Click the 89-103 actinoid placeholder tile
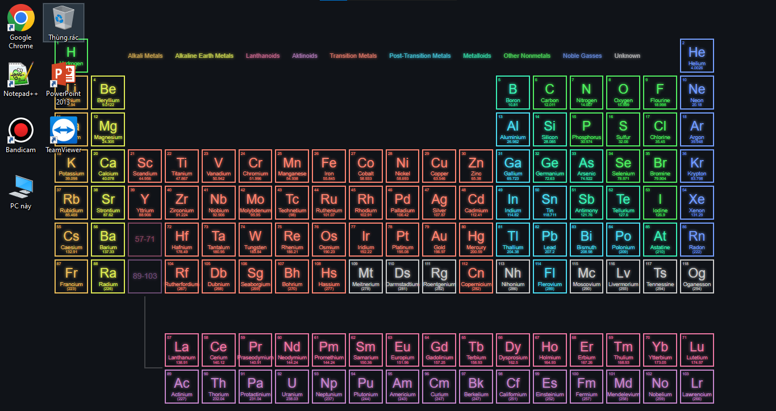The image size is (776, 411). pos(145,276)
